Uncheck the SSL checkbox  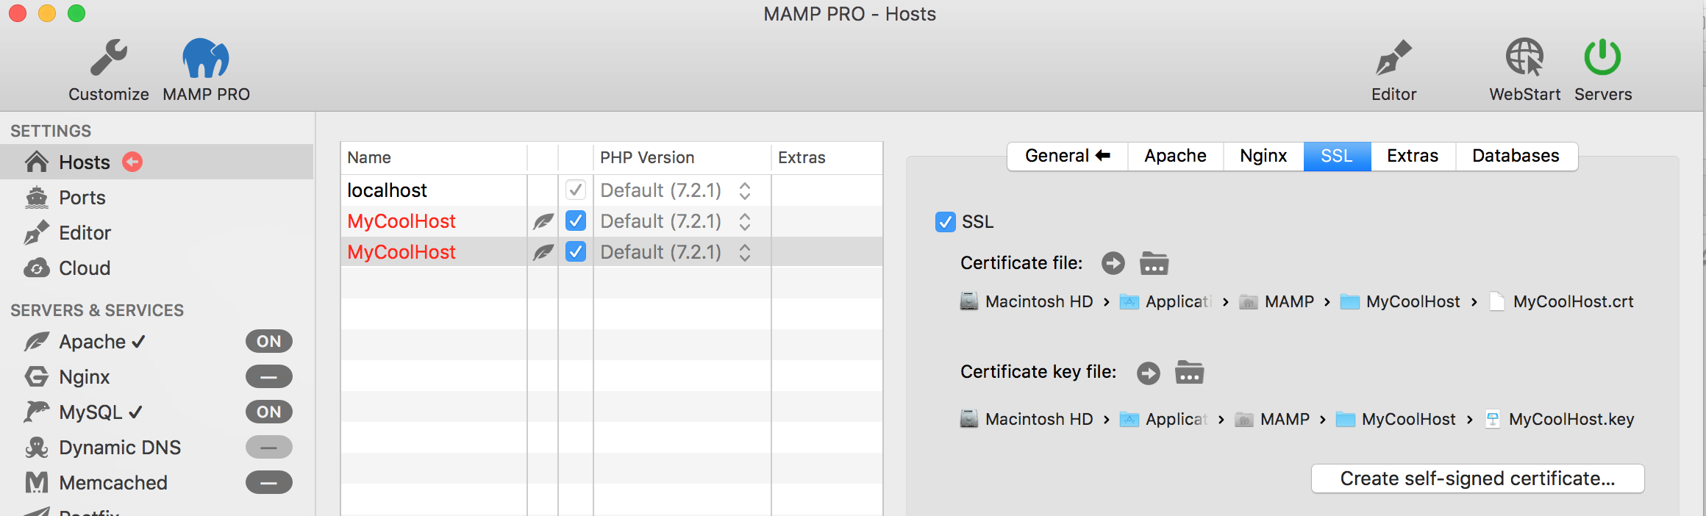(946, 221)
